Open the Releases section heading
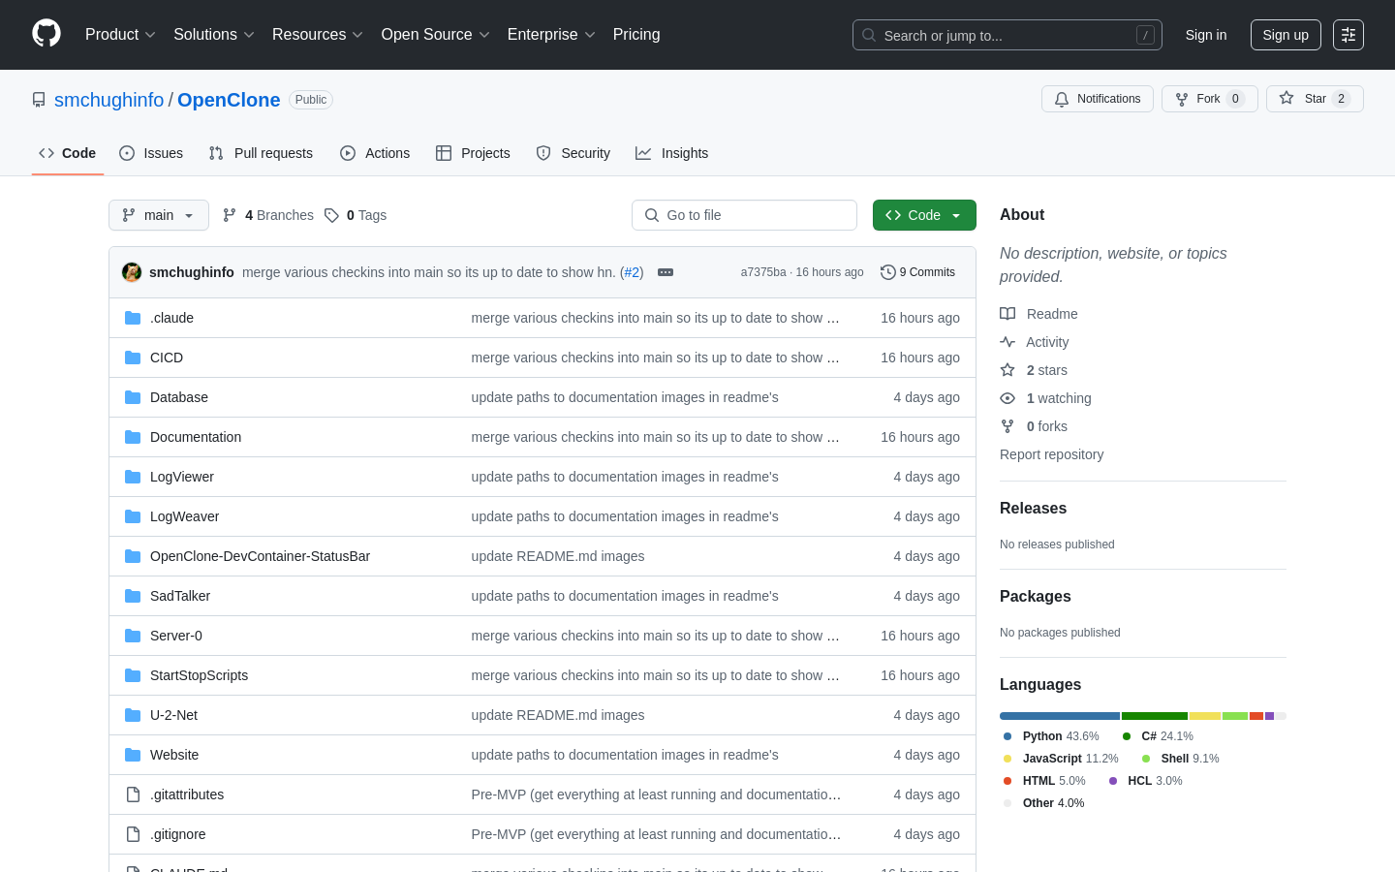1395x872 pixels. point(1033,508)
